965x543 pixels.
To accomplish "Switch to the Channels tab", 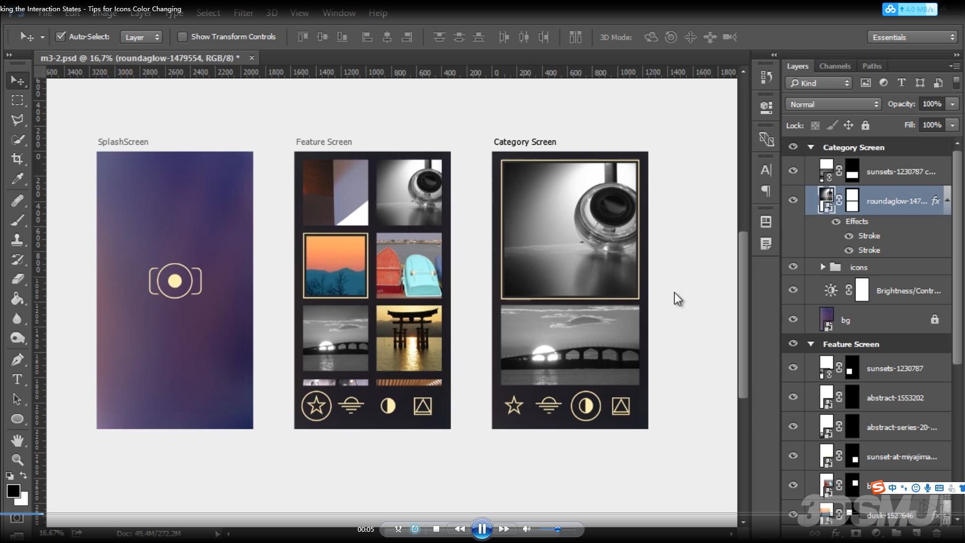I will pos(835,66).
